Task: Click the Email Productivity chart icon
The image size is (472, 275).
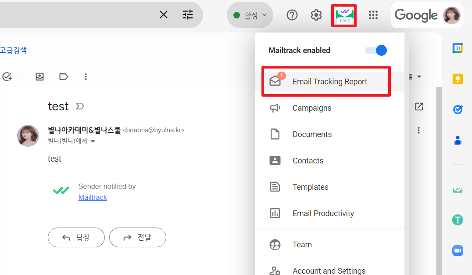Action: (x=275, y=213)
